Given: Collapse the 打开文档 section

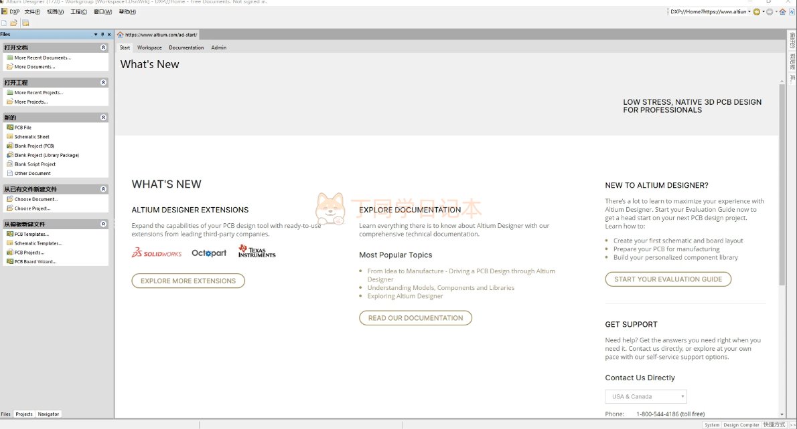Looking at the screenshot, I should coord(103,47).
